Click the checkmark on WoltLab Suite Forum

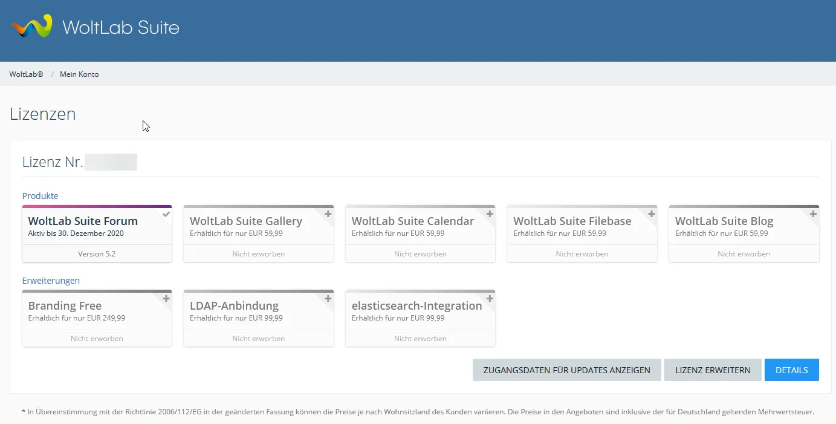(166, 214)
